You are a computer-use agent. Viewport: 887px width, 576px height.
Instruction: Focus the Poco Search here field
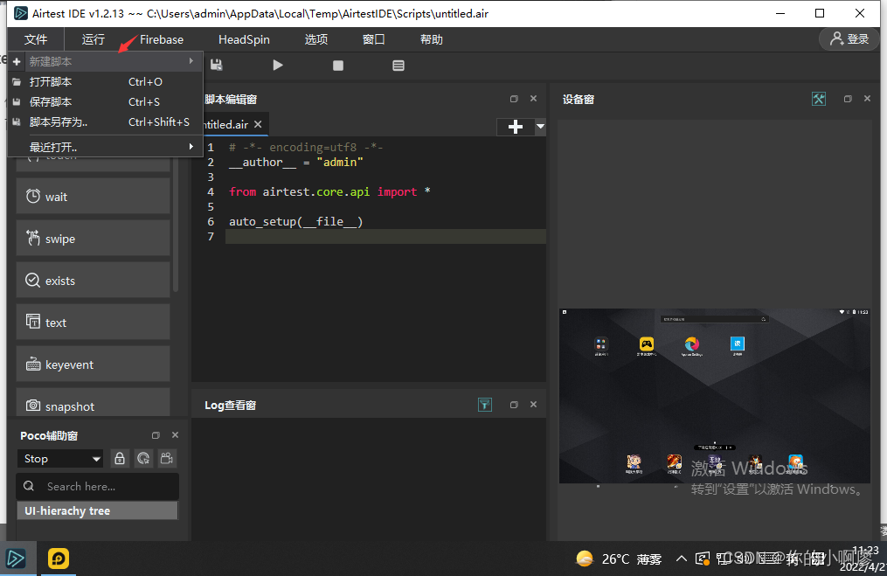coord(97,487)
